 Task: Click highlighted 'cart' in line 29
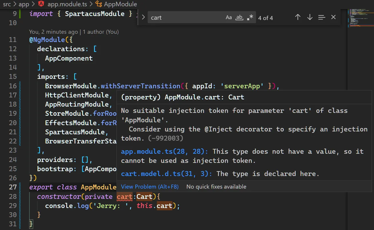click(x=165, y=206)
